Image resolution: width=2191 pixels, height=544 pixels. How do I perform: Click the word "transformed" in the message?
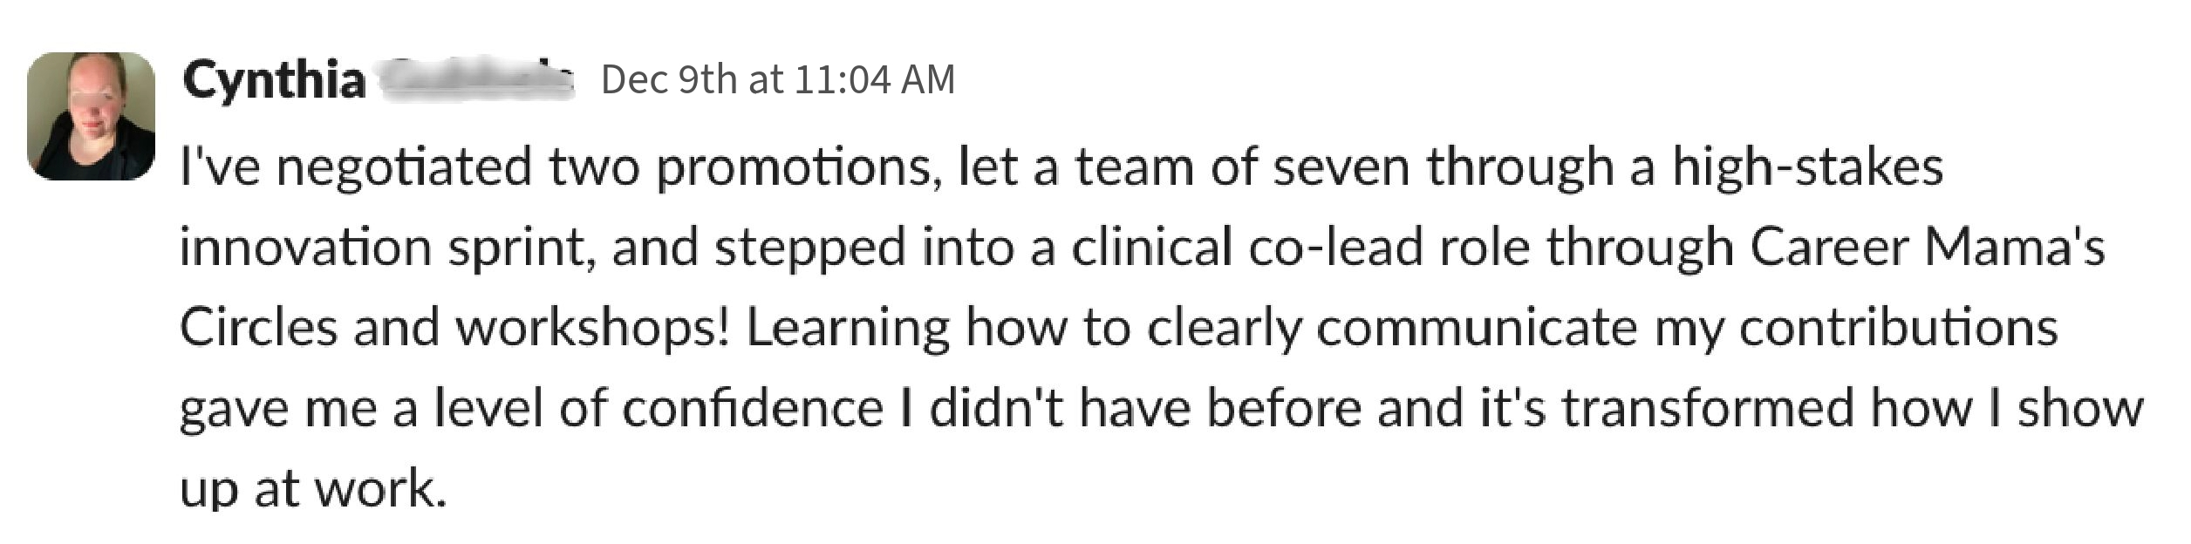1705,408
